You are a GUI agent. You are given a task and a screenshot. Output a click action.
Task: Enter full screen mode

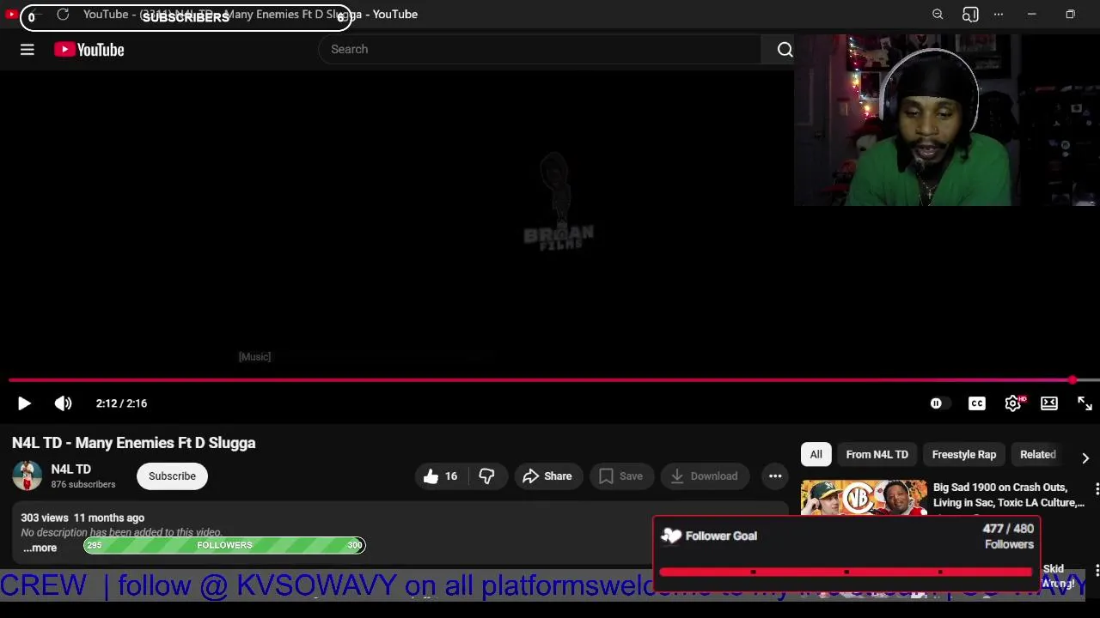[x=1085, y=403]
